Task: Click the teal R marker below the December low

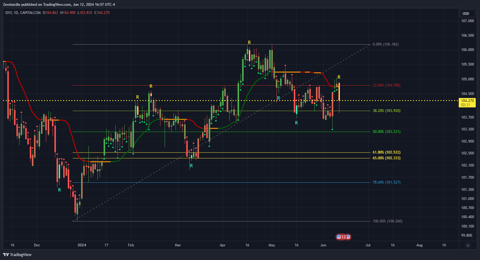Action: point(60,190)
